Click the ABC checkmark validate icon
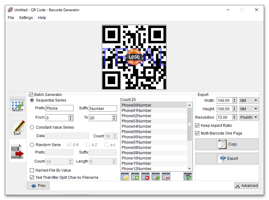Screen dimensions: 269x200 click(188, 176)
